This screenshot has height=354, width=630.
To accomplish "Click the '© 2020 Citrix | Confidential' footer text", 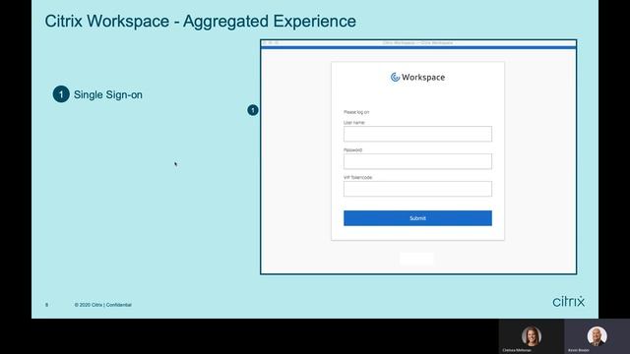I will [x=102, y=305].
